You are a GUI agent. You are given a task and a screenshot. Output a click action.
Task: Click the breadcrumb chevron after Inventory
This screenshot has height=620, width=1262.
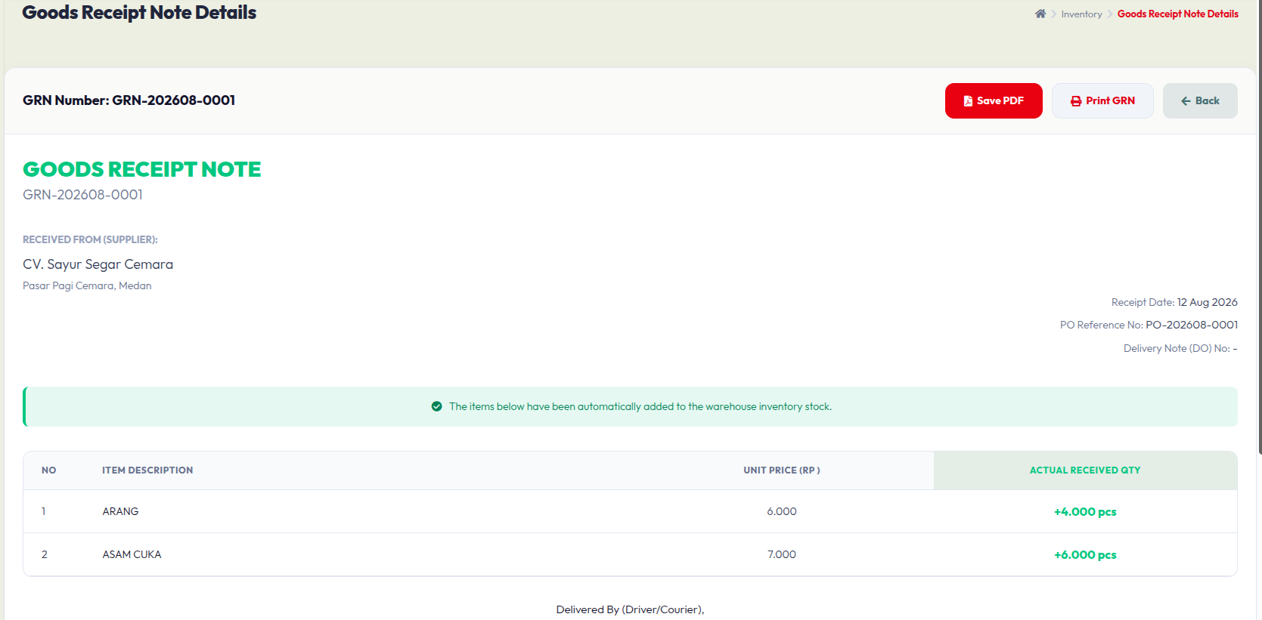click(1110, 14)
